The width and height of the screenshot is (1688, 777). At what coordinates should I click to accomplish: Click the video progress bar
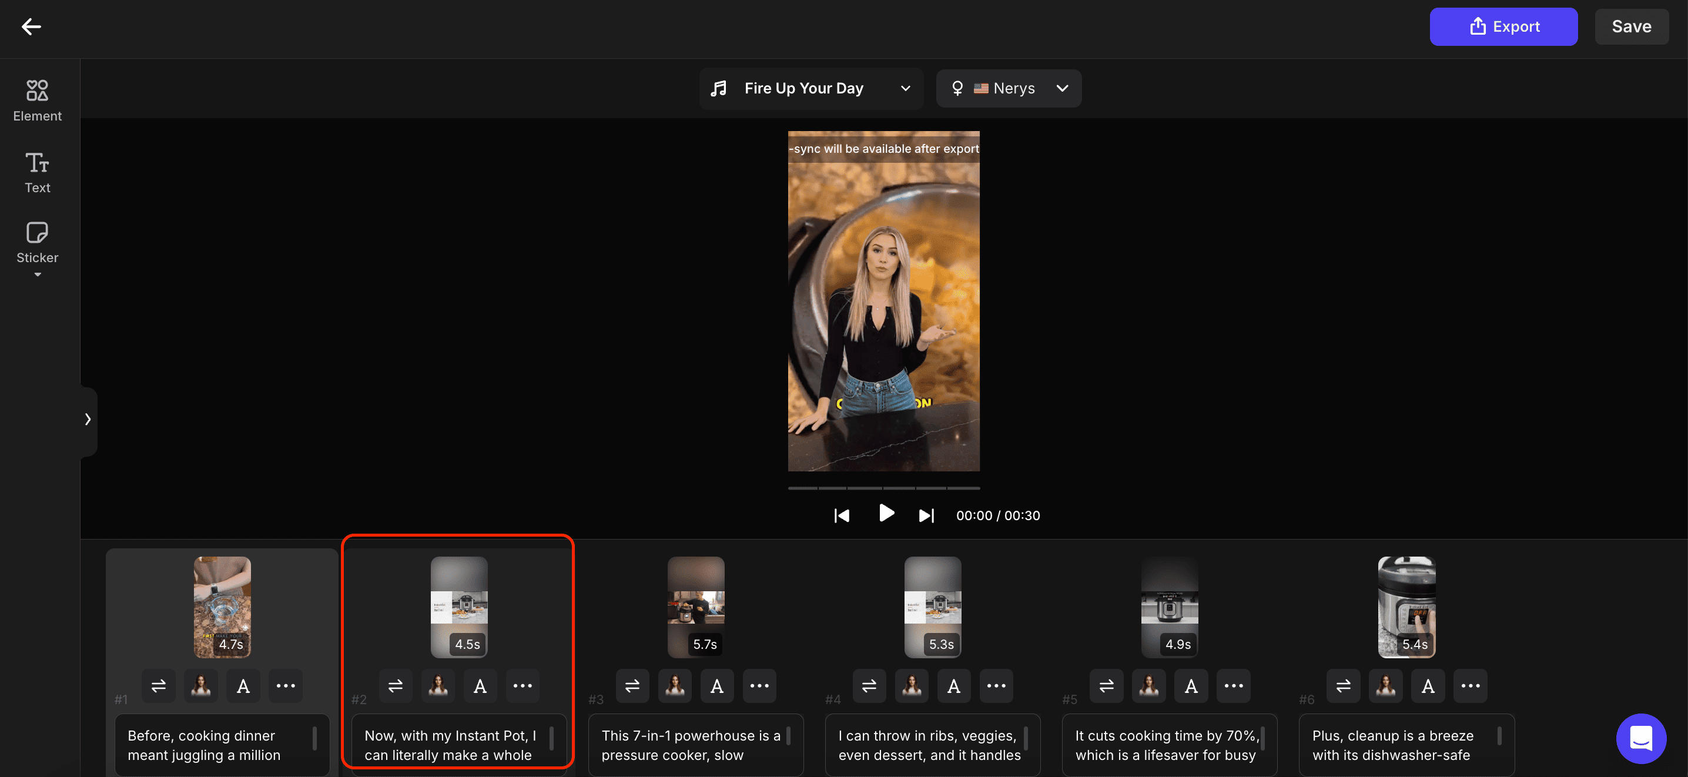[883, 488]
